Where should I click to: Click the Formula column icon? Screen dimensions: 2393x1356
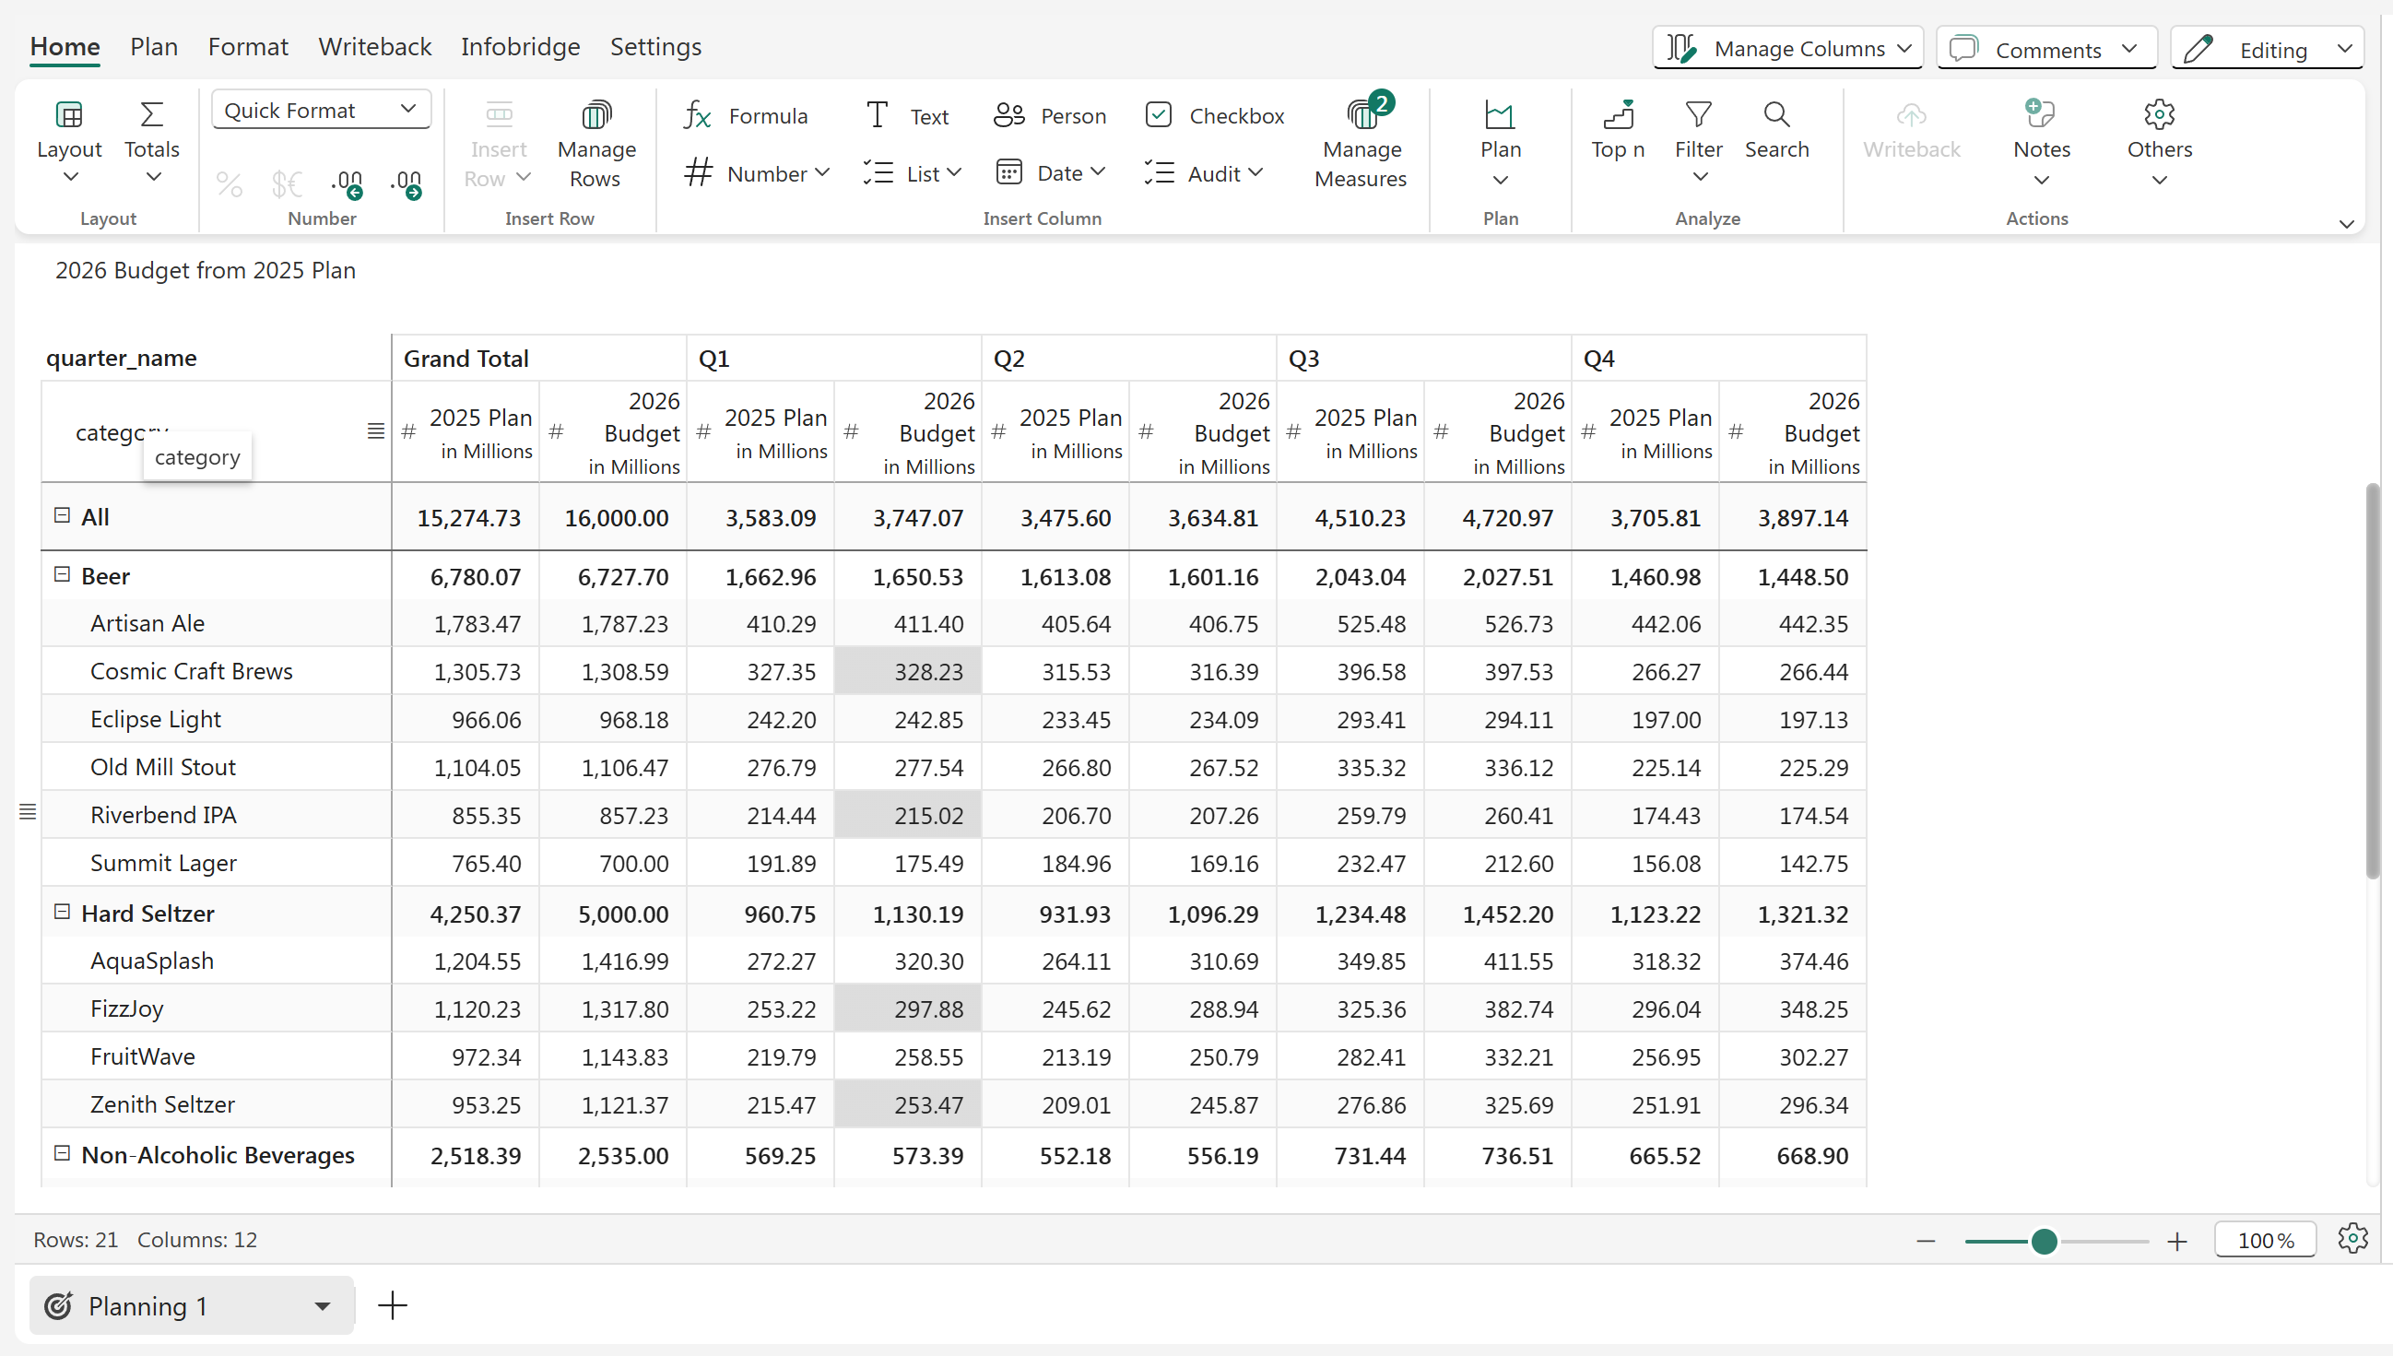point(698,115)
